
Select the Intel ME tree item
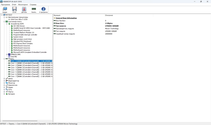click(x=14, y=56)
